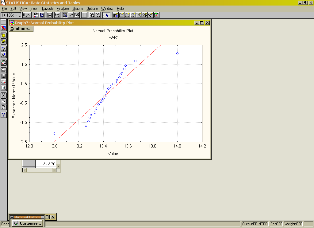
Task: Click the Auto Task Buttons help question mark
Action: [42, 217]
